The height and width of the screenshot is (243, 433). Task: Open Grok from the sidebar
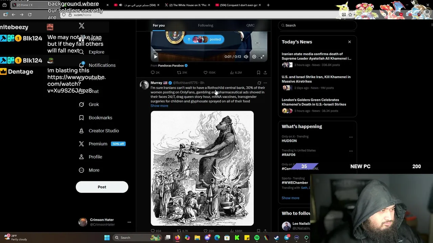coord(89,105)
